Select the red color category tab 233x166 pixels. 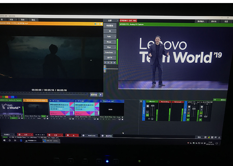(x=1, y=97)
